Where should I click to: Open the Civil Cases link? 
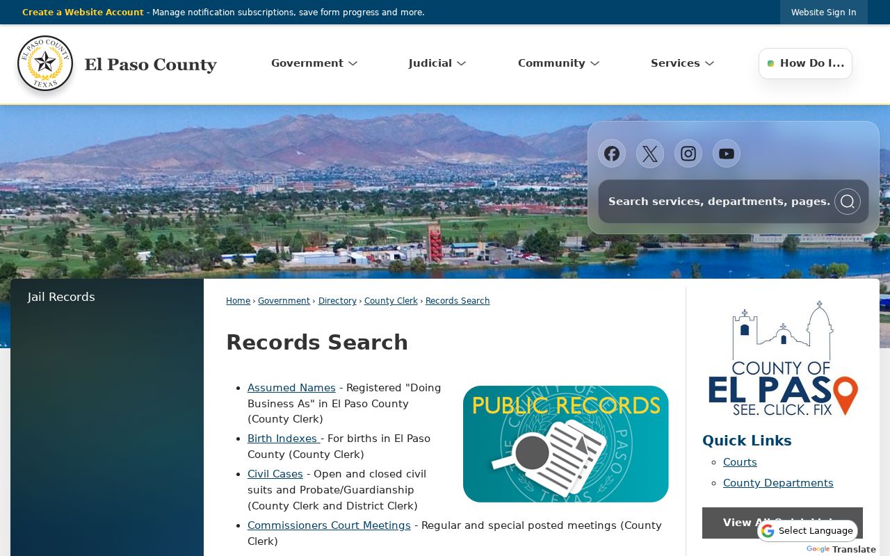tap(275, 474)
